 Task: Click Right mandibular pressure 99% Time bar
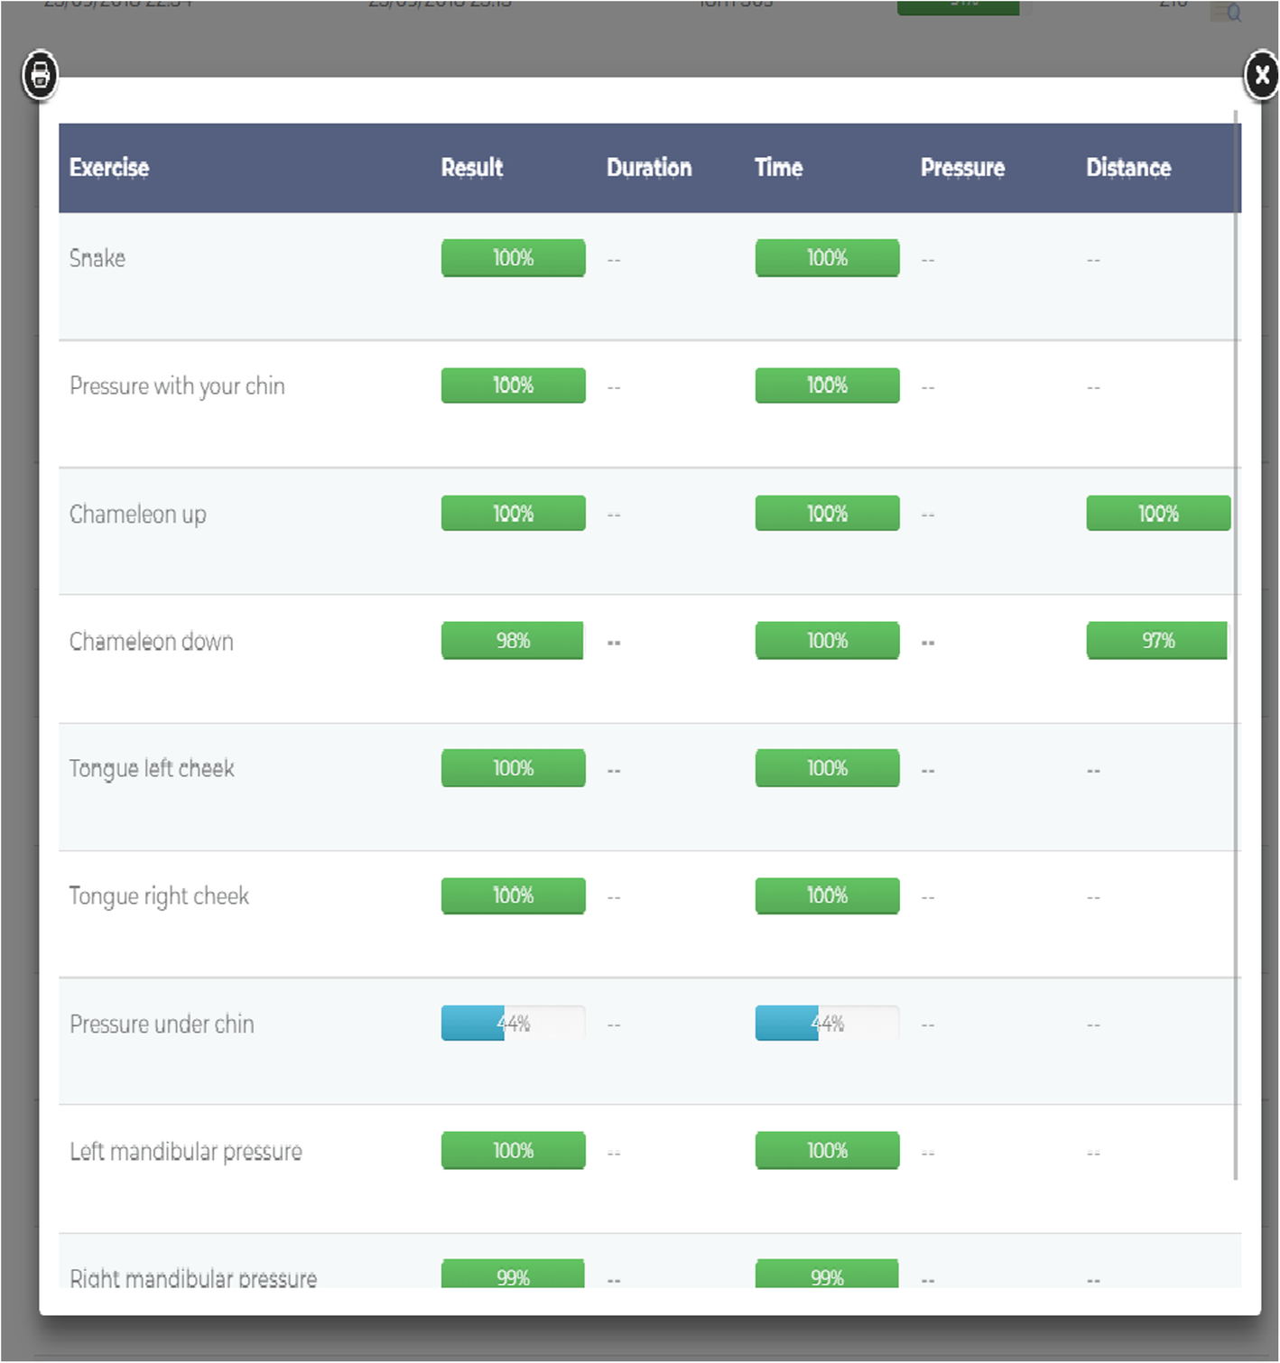[x=827, y=1274]
